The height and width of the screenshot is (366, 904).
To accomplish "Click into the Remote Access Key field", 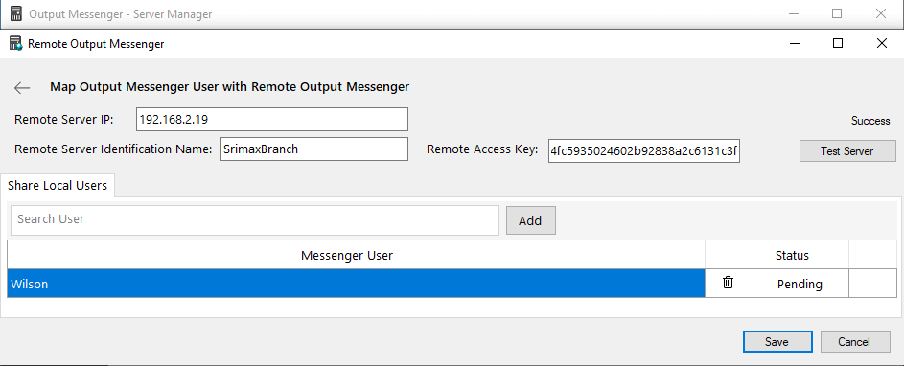I will 644,151.
